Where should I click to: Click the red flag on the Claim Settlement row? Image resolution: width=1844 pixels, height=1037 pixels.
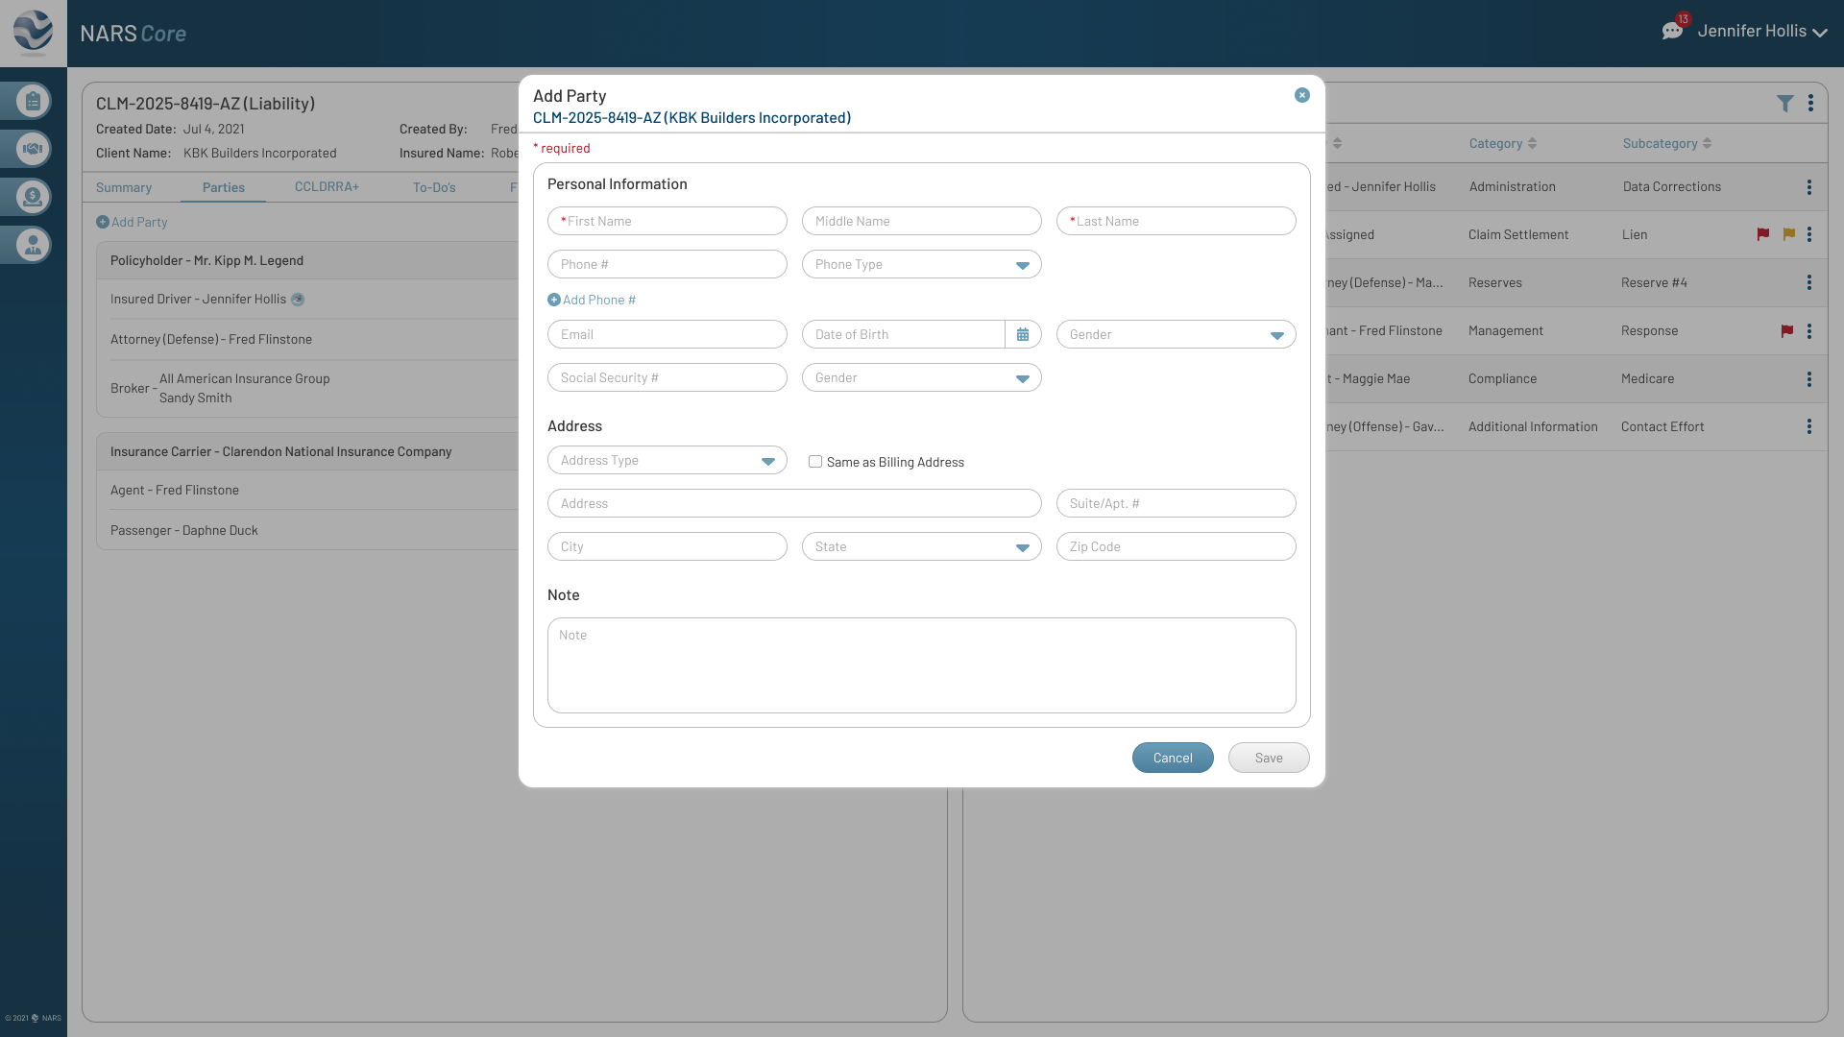[x=1763, y=234]
